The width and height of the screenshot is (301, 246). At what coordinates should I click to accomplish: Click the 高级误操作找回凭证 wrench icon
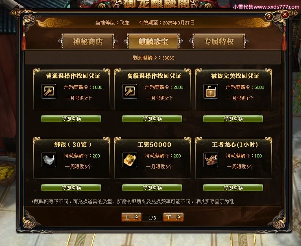tap(130, 91)
